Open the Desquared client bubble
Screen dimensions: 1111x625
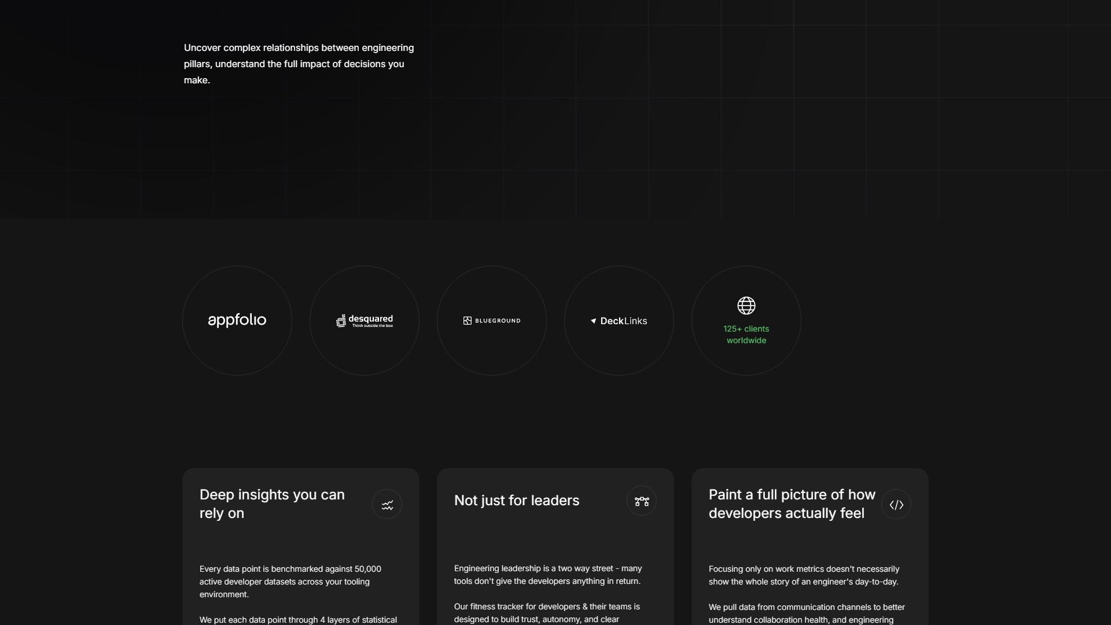363,320
